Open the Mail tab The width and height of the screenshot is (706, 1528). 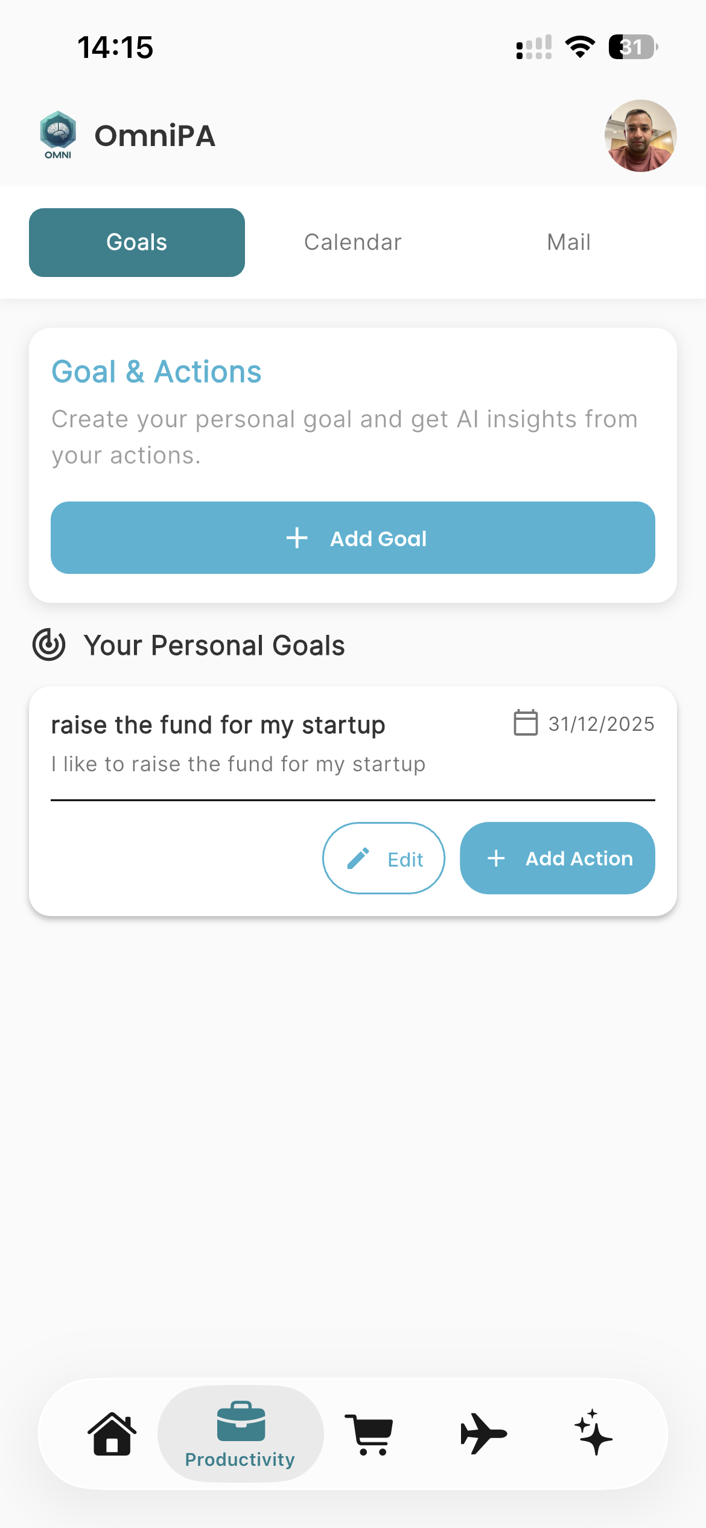[x=568, y=243]
